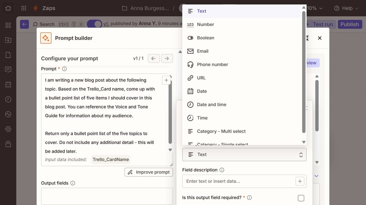
Task: Insert data using the plus icon in the prompt
Action: [x=166, y=80]
